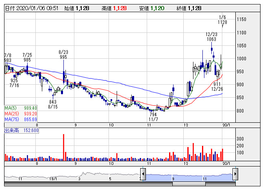Click the 800 price axis label
Viewport: 265px width, 190px height.
pos(240,111)
